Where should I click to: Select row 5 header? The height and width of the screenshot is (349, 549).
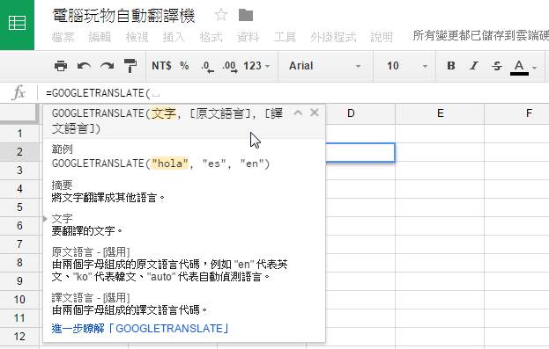point(19,207)
